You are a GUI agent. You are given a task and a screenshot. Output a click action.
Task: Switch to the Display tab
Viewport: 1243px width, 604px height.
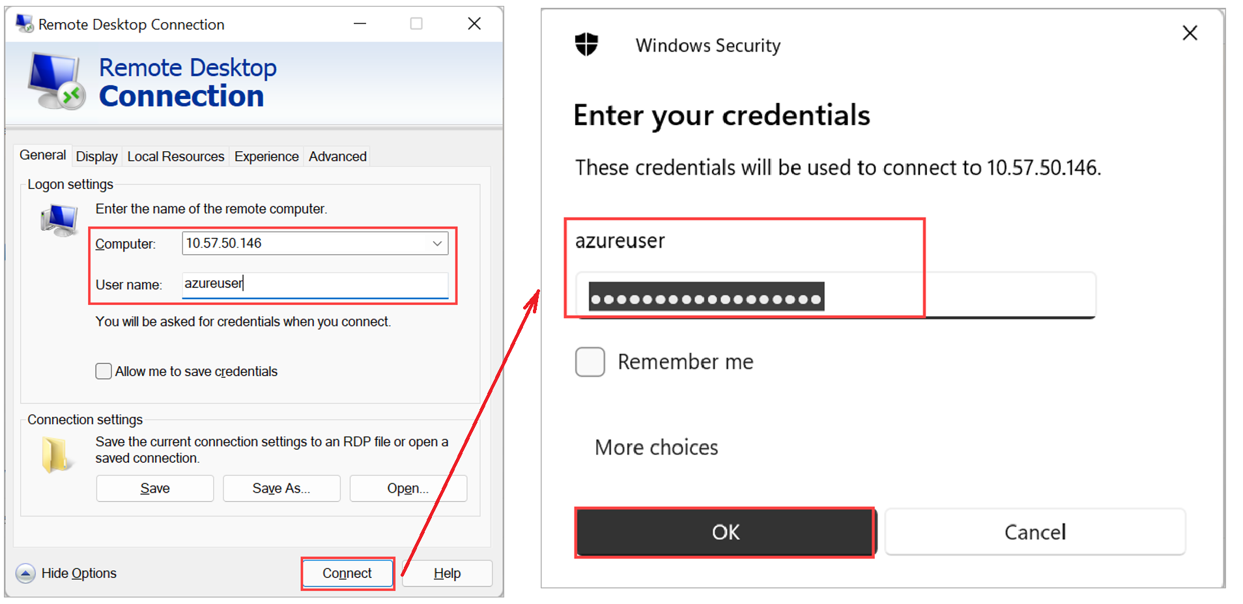(x=96, y=156)
